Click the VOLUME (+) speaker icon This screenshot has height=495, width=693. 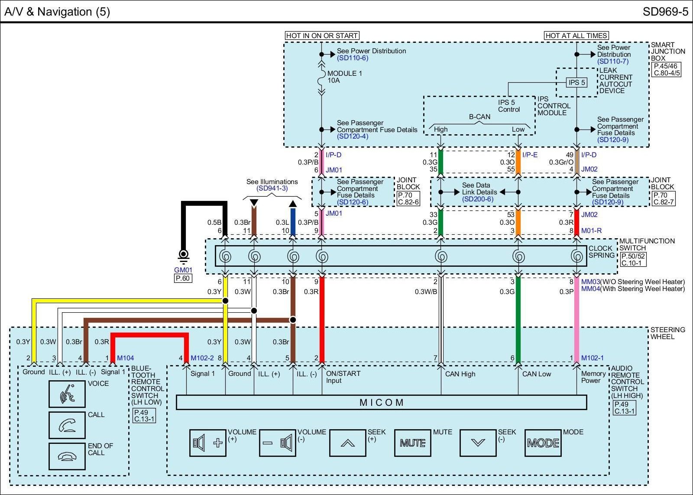[207, 443]
